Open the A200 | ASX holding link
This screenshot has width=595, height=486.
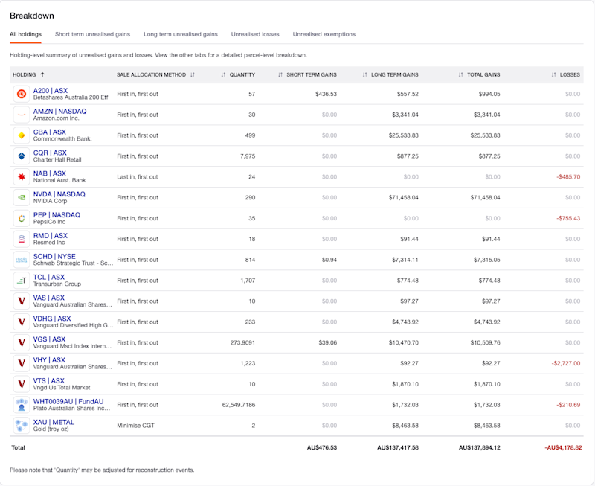pos(51,91)
